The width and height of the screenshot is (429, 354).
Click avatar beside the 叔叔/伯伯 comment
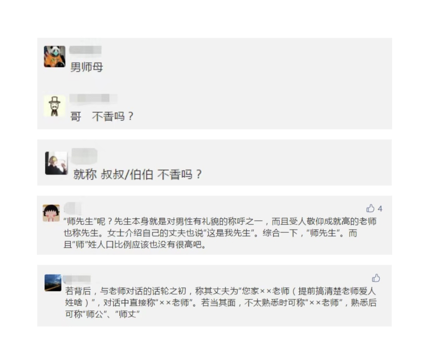click(x=56, y=163)
